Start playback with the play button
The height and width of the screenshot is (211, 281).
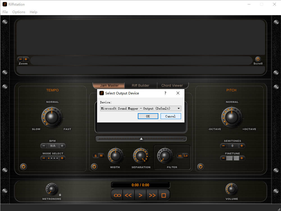(140, 195)
